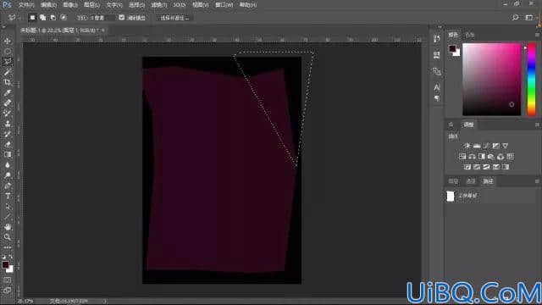Select the Clone Stamp tool

coord(8,124)
